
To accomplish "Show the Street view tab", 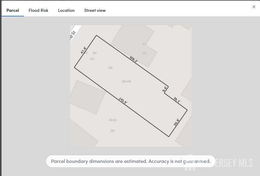I will click(95, 10).
